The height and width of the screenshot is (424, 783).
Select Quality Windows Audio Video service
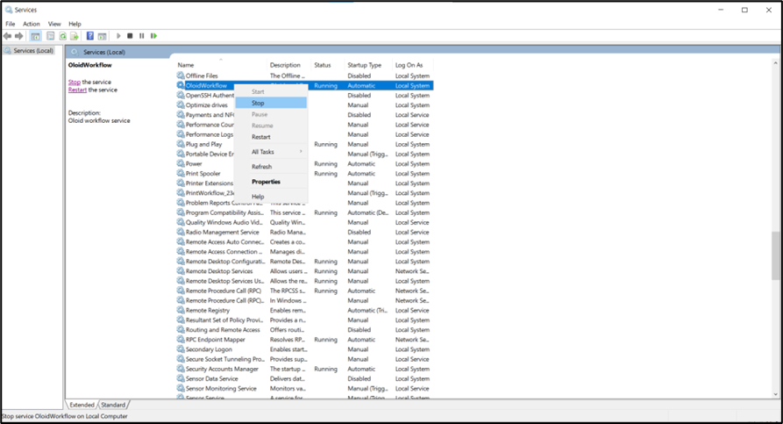click(304, 222)
